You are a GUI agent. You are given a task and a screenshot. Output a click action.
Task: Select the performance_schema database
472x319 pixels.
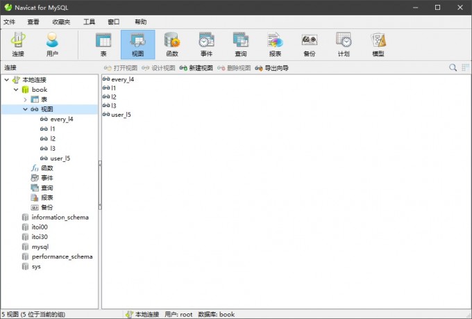click(x=62, y=256)
